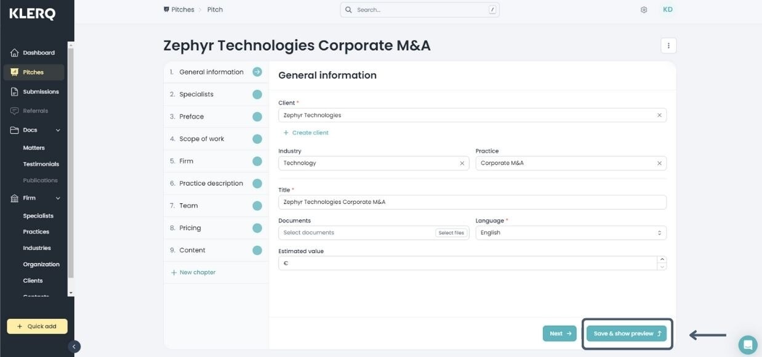Image resolution: width=762 pixels, height=357 pixels.
Task: Click the status circle for Preface
Action: click(x=257, y=117)
